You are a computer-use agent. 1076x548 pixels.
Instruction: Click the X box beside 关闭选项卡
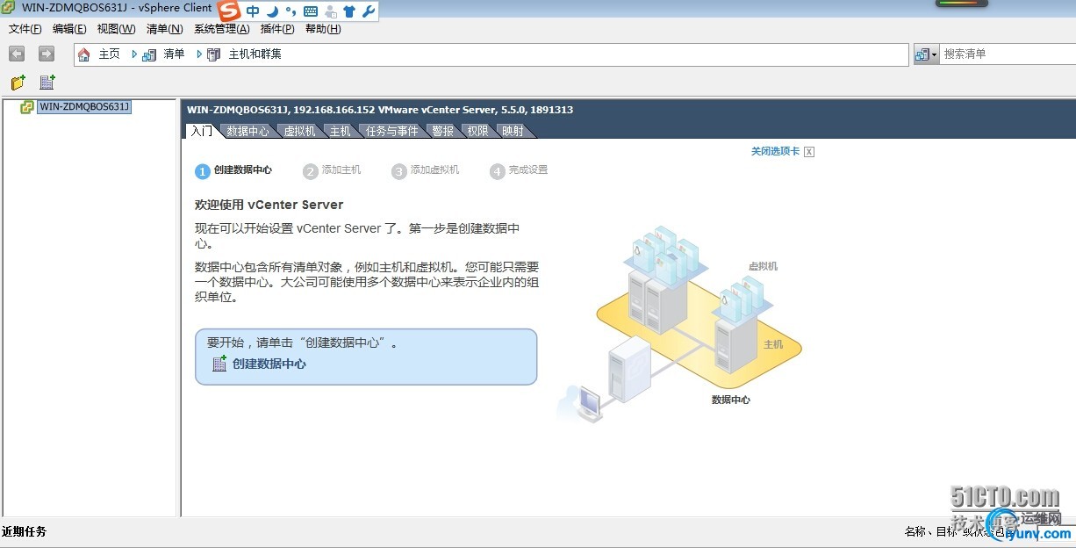[x=809, y=151]
